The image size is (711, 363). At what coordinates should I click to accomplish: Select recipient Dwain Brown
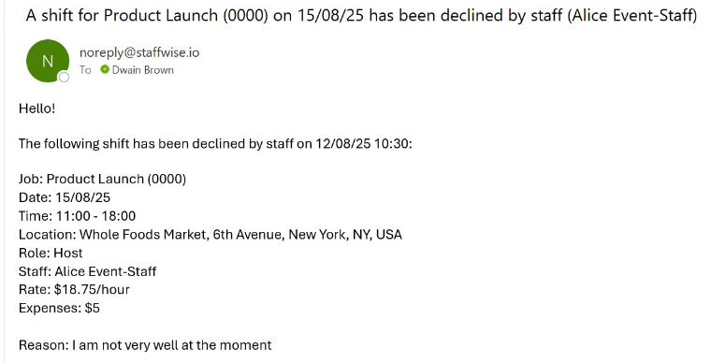pos(143,70)
